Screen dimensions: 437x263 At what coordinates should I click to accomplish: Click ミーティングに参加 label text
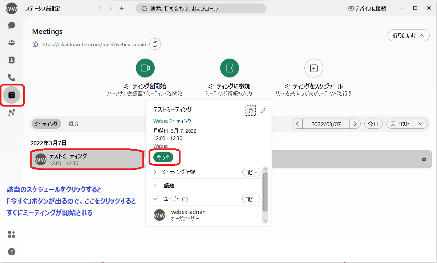pos(229,86)
